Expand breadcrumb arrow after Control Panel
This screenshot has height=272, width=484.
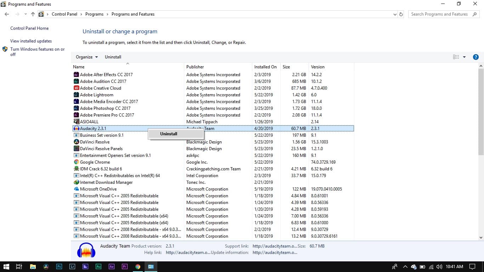pyautogui.click(x=81, y=14)
